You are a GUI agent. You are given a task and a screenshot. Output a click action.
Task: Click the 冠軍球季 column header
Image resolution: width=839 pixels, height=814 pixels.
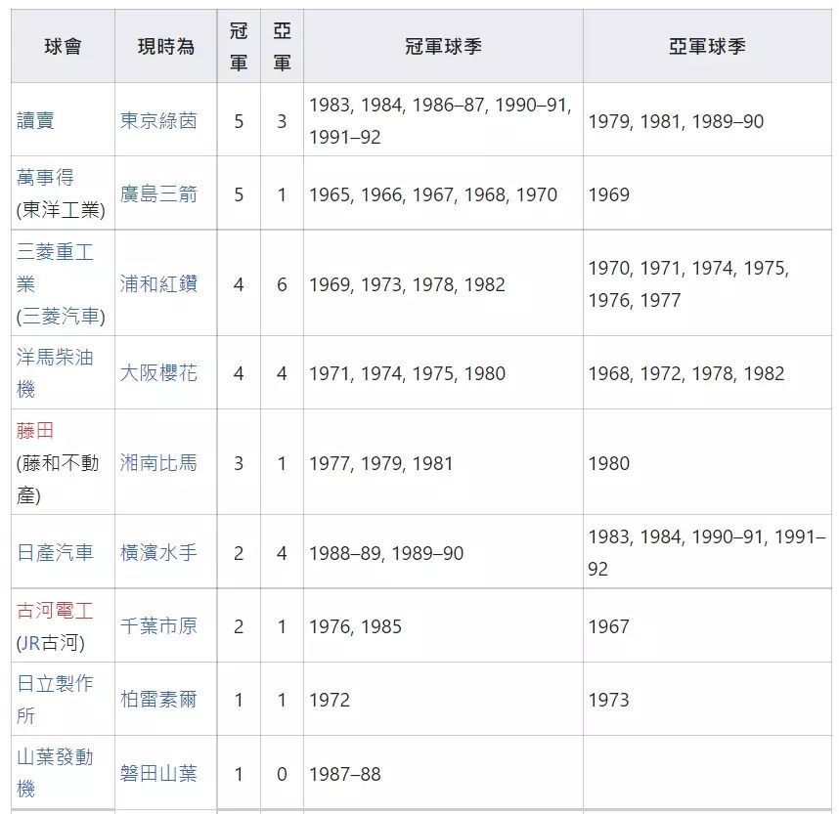443,47
